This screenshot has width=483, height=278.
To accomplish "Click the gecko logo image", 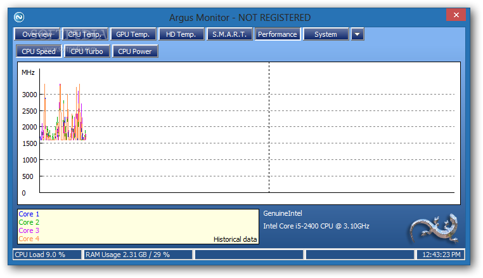I will point(434,228).
